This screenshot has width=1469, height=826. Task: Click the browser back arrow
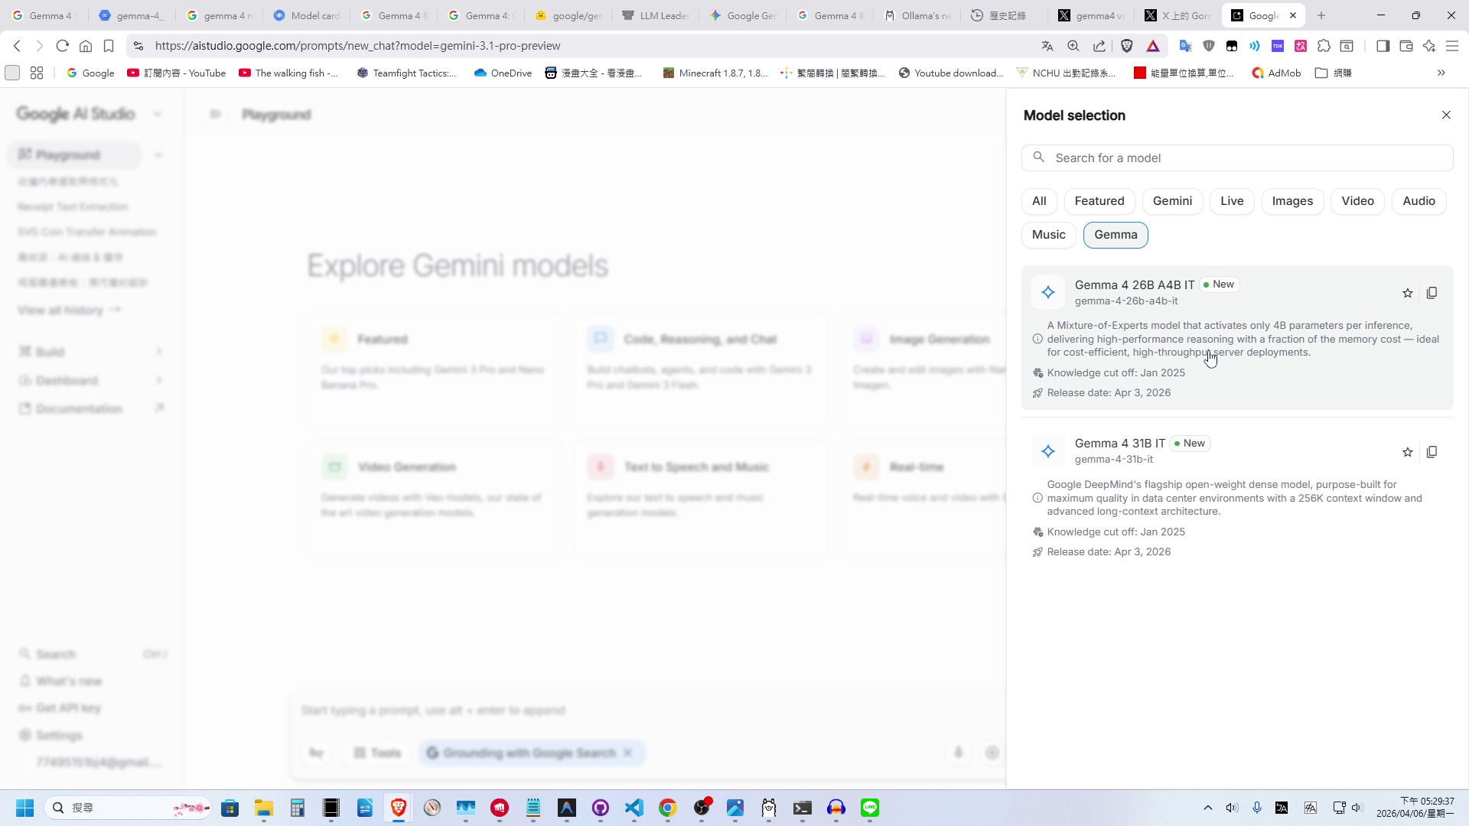coord(17,46)
